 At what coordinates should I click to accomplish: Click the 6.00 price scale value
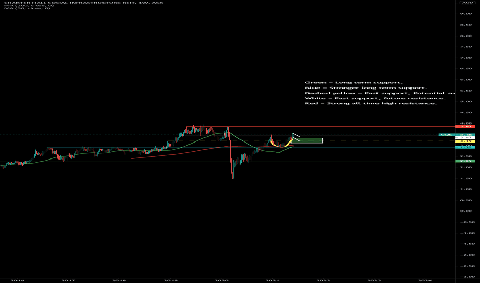[466, 80]
